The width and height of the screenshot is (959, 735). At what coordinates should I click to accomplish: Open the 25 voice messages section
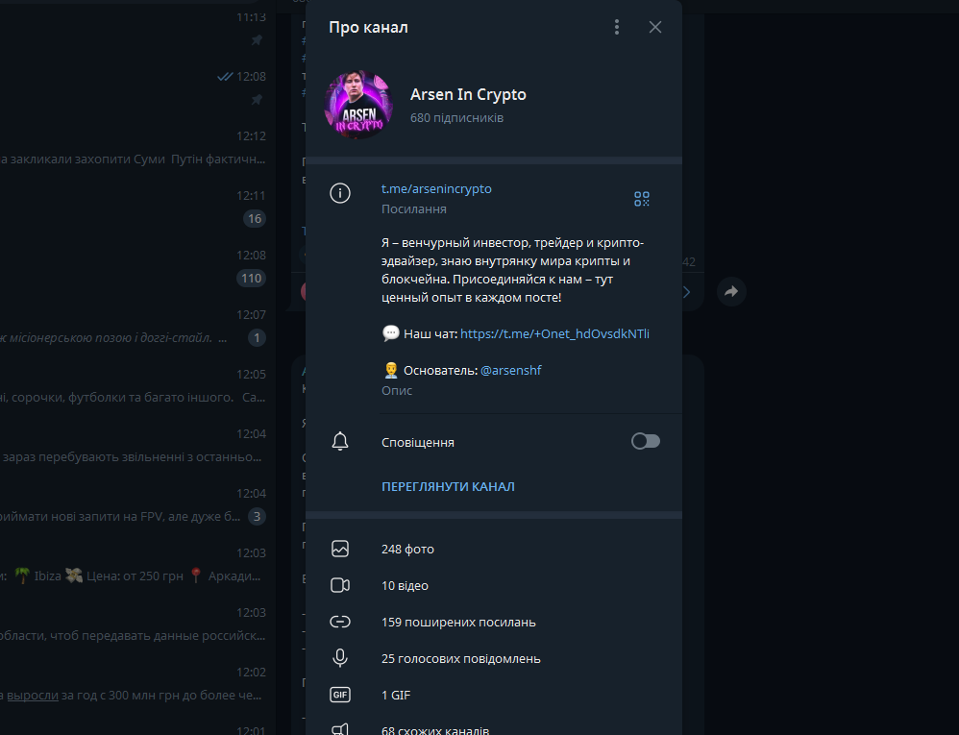[x=494, y=658]
